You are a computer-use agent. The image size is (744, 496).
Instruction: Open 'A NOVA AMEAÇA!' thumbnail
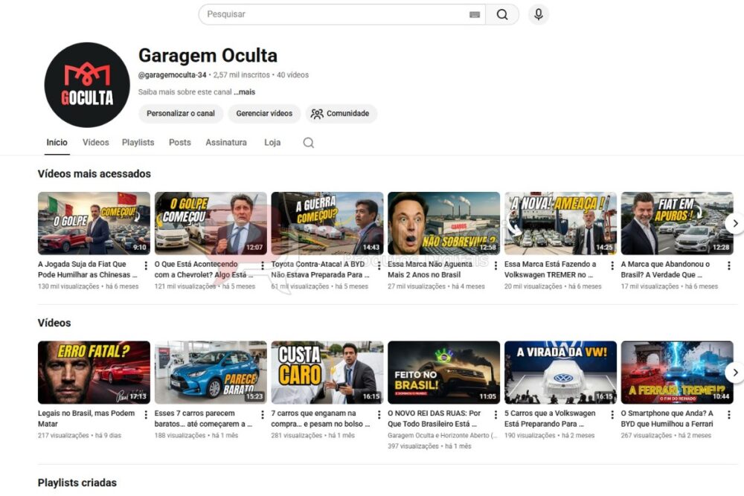[560, 223]
